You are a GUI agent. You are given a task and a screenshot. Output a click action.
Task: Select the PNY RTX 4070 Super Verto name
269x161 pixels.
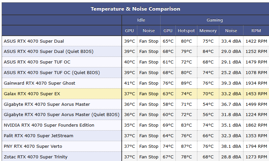point(33,146)
